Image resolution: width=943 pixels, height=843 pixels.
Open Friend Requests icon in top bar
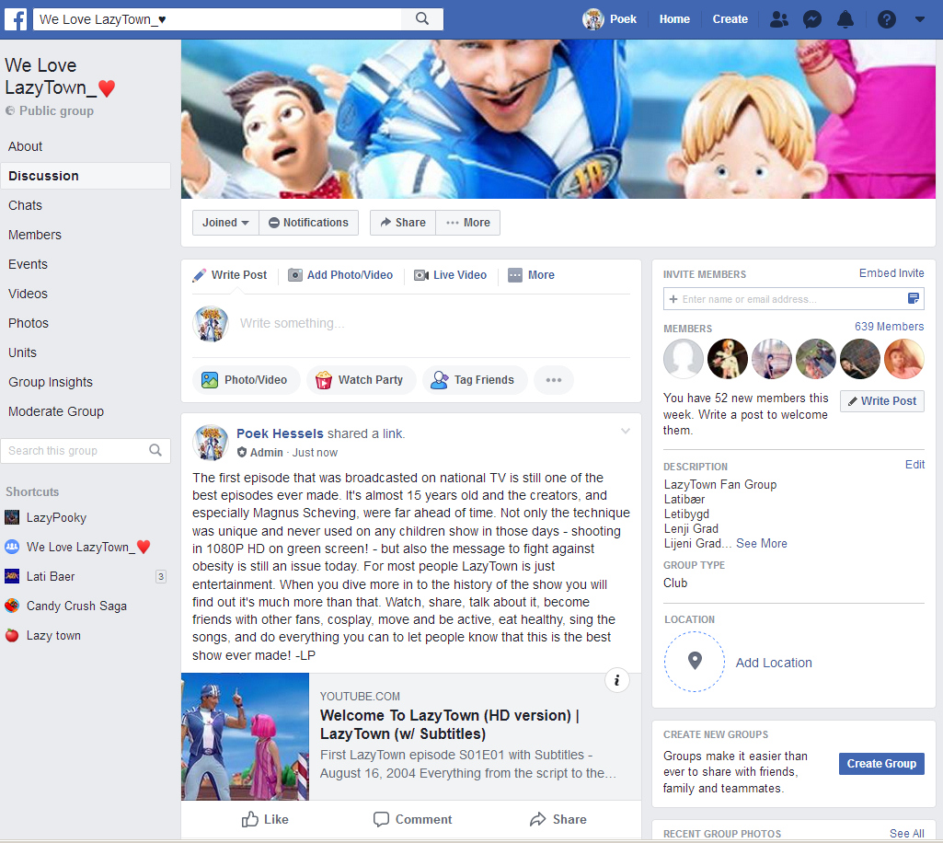point(779,19)
